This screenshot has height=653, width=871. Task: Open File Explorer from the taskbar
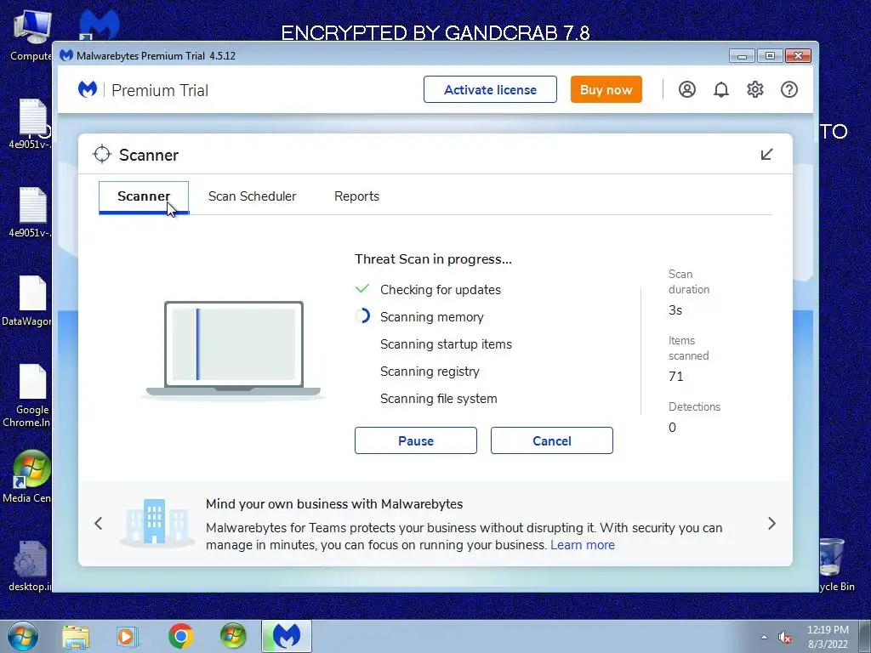76,636
